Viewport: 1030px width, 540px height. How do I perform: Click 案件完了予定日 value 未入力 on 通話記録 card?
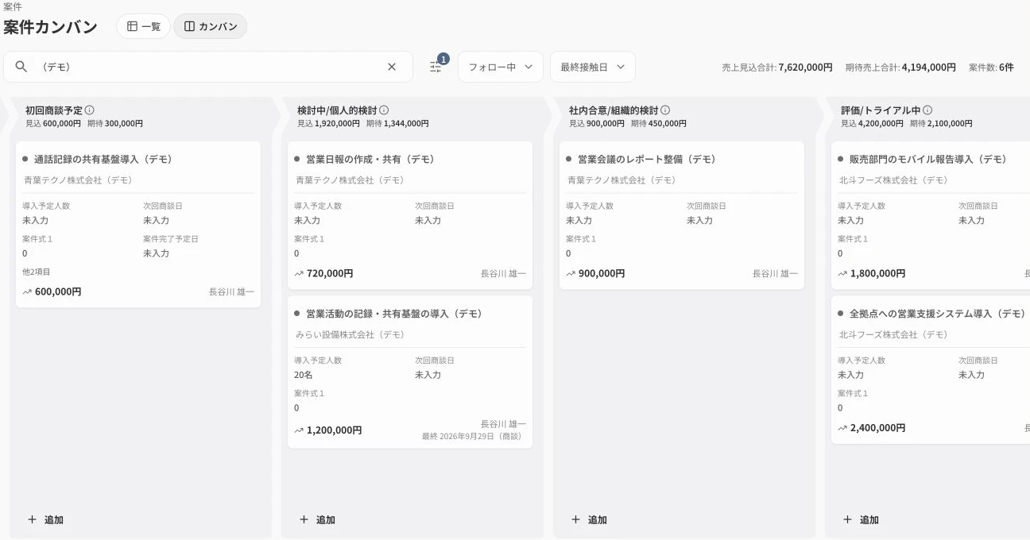156,253
